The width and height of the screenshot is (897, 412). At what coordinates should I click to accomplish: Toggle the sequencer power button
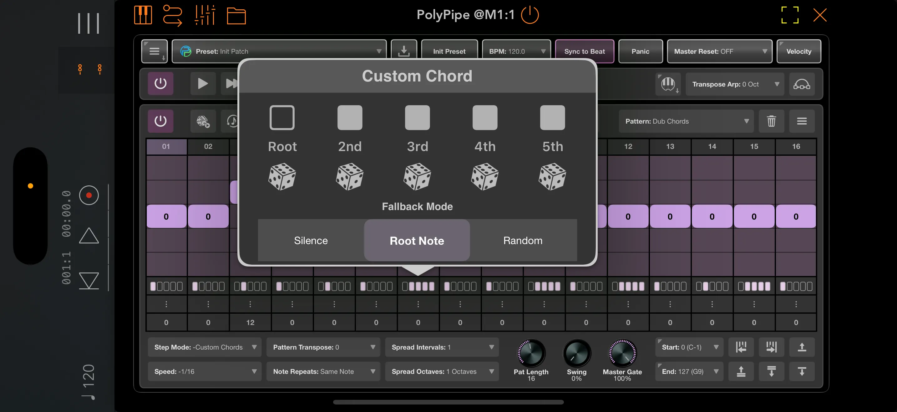[160, 121]
